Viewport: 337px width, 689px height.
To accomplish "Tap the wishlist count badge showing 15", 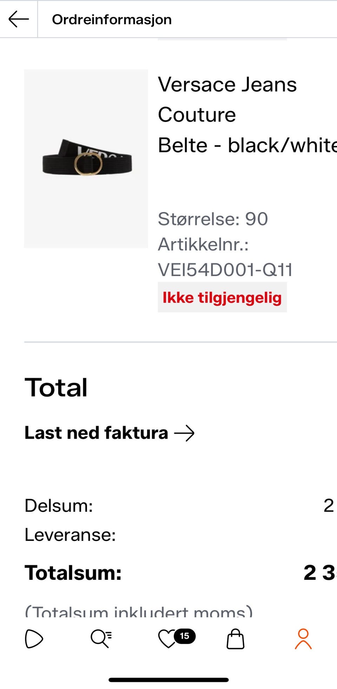I will (x=185, y=636).
